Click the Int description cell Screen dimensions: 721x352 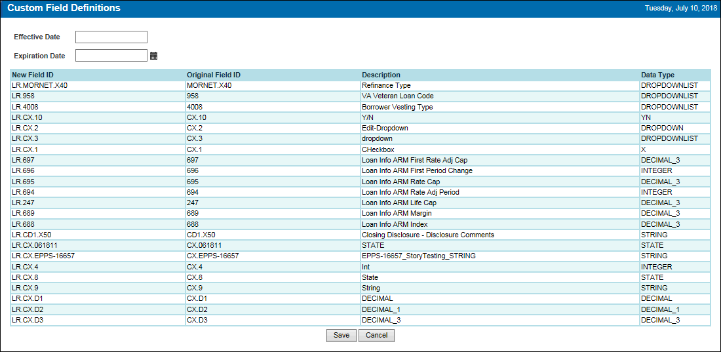click(500, 267)
